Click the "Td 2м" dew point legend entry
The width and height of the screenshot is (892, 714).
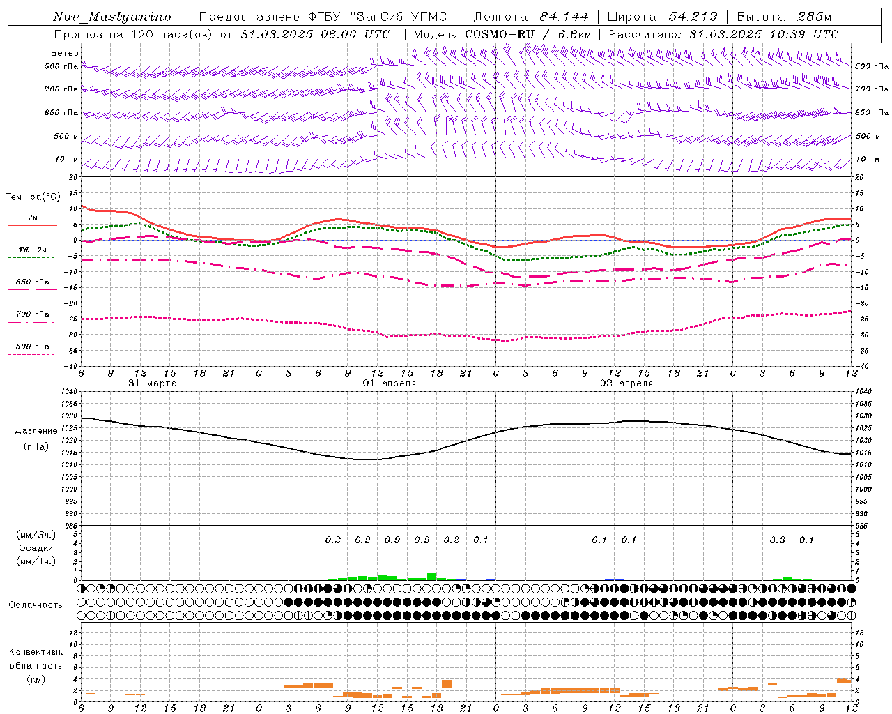point(32,250)
